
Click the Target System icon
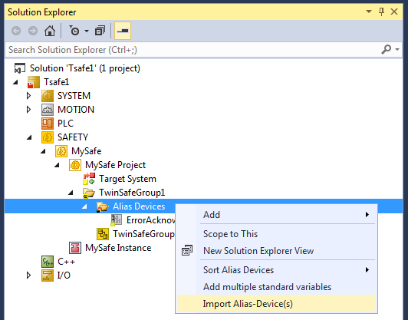(89, 179)
